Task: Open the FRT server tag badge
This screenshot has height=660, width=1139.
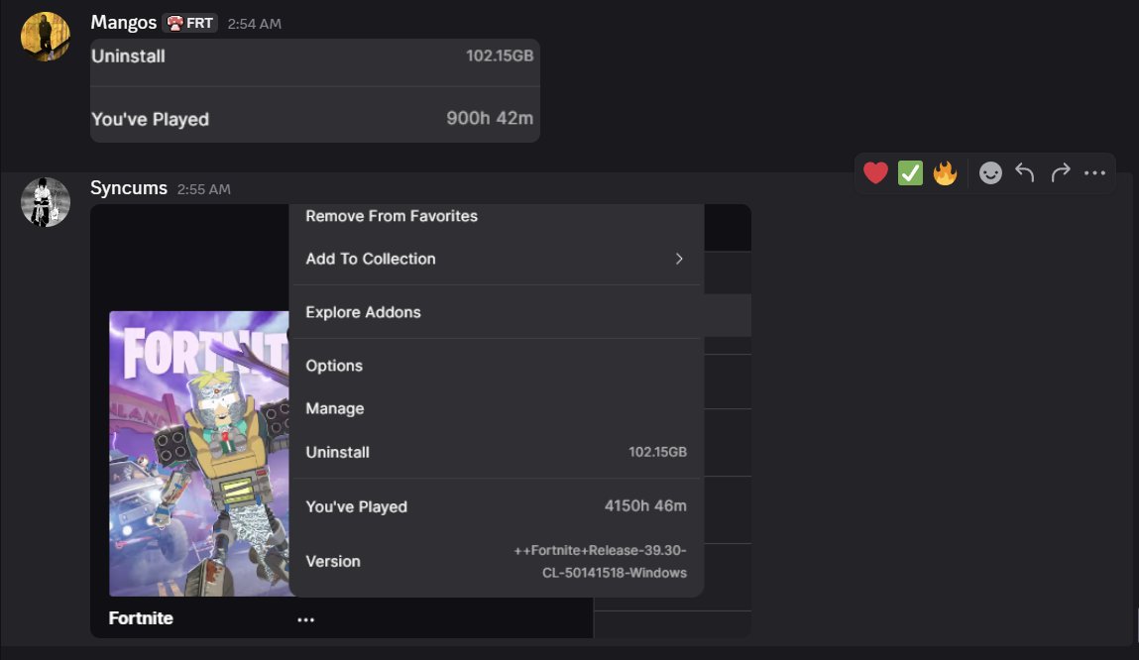Action: [189, 23]
